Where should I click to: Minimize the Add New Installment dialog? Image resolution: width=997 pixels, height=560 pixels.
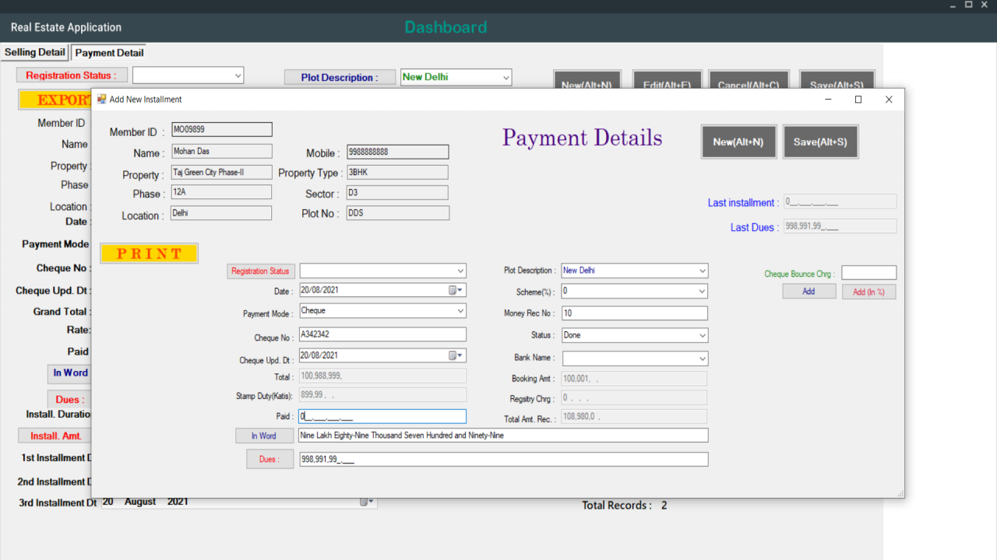pos(828,100)
